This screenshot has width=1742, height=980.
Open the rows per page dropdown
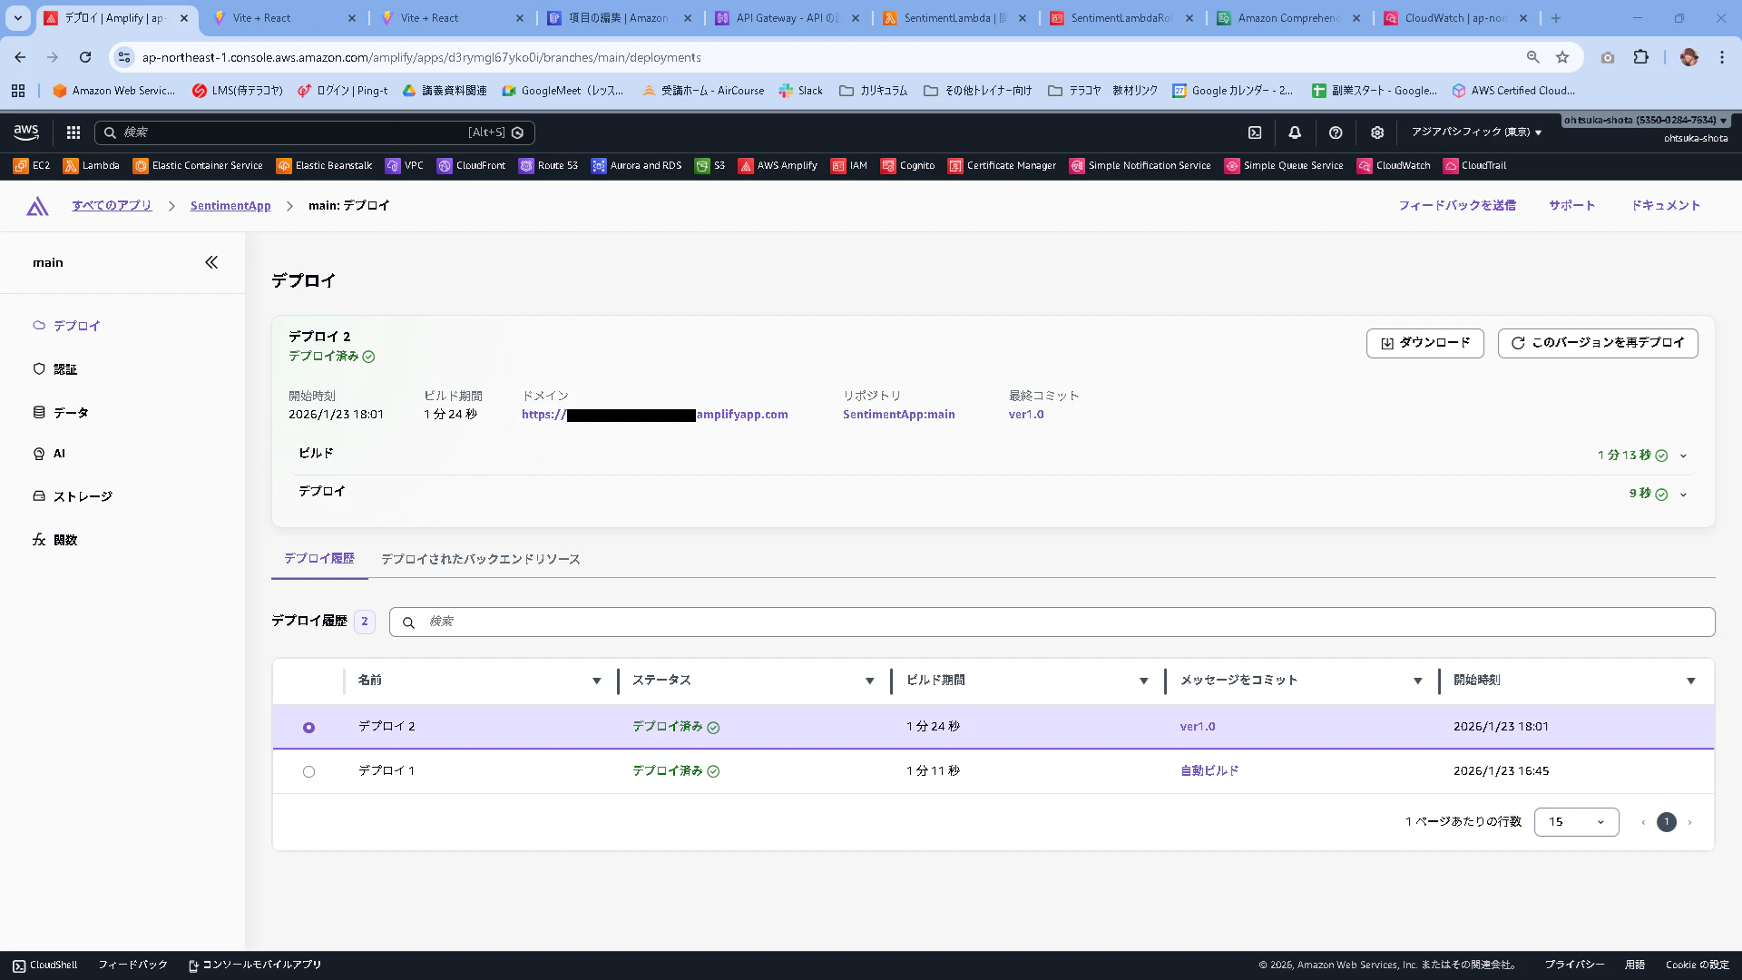[1576, 822]
